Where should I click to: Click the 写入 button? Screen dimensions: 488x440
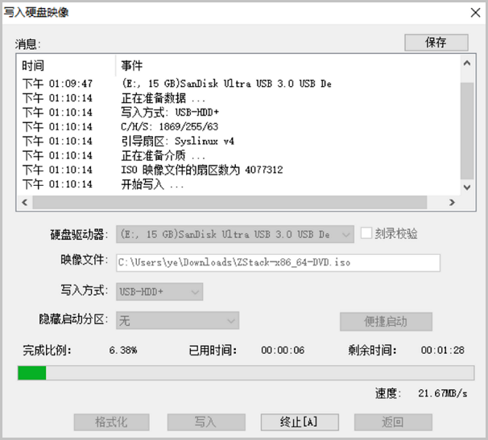click(x=205, y=422)
